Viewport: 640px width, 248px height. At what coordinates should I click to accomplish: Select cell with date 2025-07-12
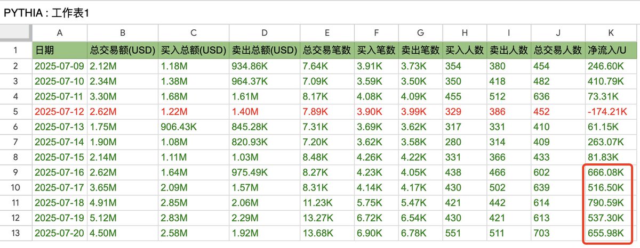tap(59, 112)
